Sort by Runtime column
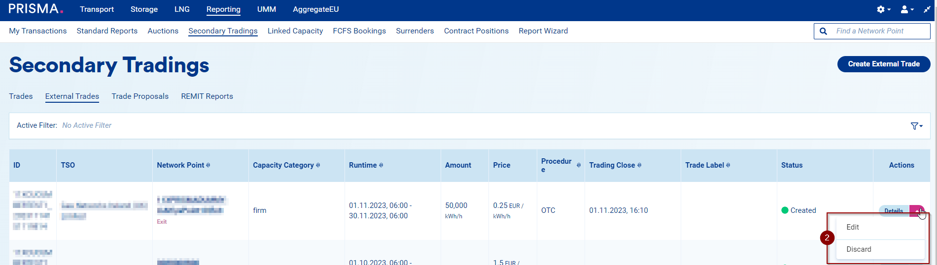Screen dimensions: 937x265 point(381,165)
